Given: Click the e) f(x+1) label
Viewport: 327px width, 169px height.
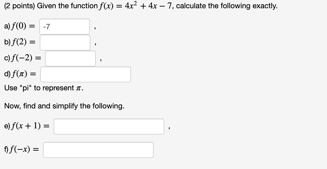Looking at the screenshot, I should (x=27, y=125).
